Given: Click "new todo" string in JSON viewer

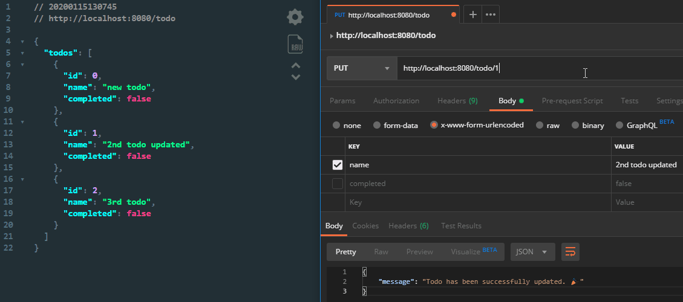Looking at the screenshot, I should click(x=127, y=88).
